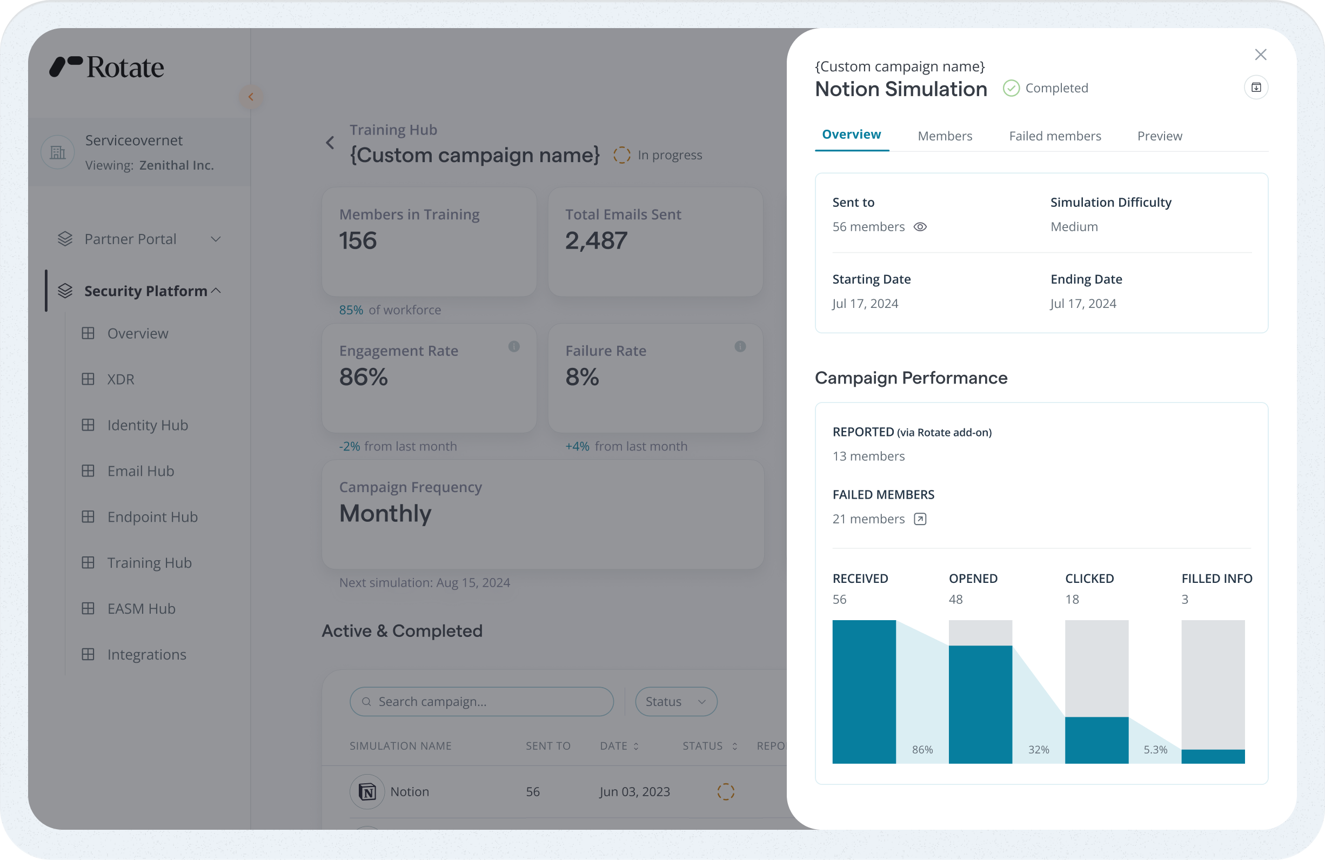Viewport: 1325px width, 860px height.
Task: Click the Serviceovernet organization building icon
Action: (x=58, y=152)
